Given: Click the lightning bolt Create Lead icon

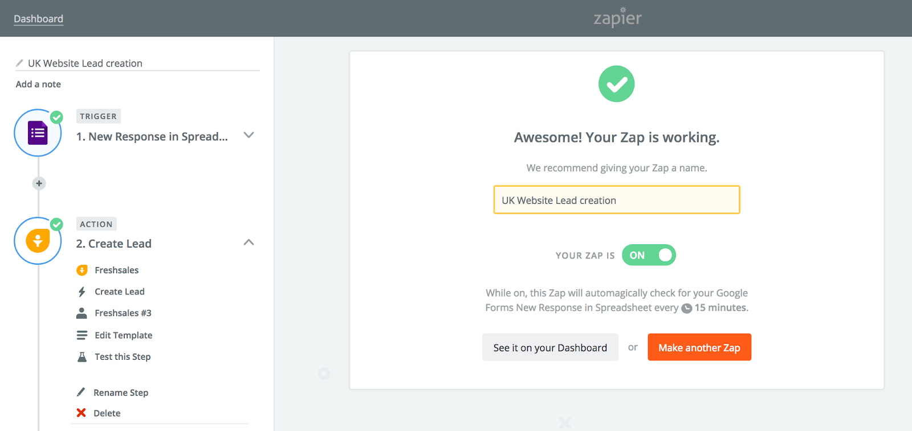Looking at the screenshot, I should (x=82, y=292).
